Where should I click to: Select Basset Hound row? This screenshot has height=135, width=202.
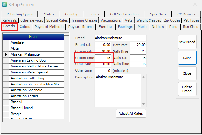(x=36, y=108)
